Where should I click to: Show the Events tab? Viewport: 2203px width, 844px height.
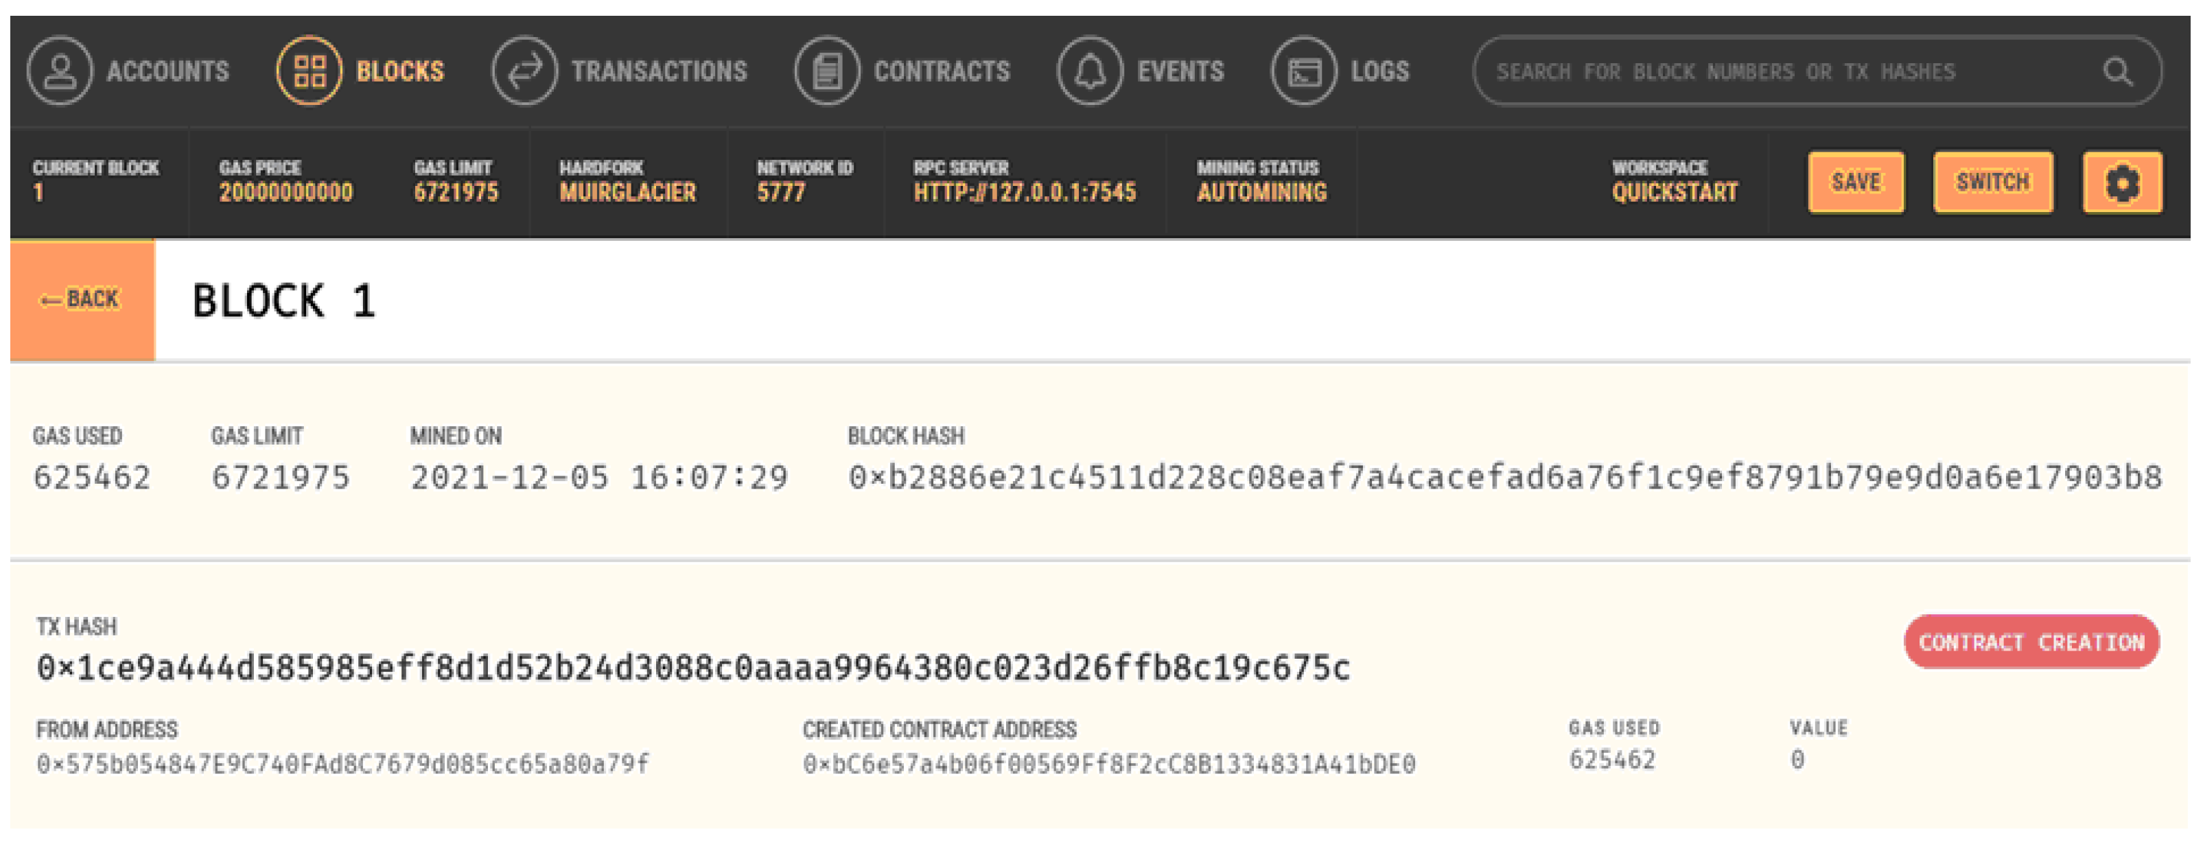click(x=1180, y=71)
